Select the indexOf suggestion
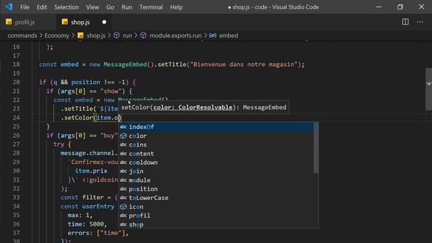This screenshot has width=432, height=243. 216,127
